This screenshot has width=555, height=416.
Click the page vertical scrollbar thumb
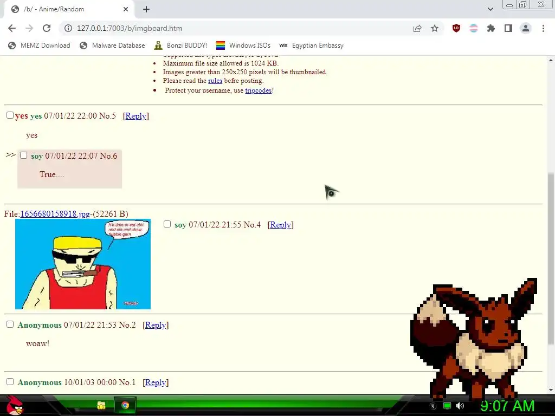[551, 258]
